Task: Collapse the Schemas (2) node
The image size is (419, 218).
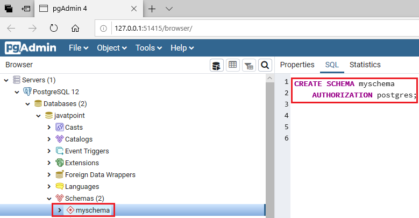Action: click(49, 199)
